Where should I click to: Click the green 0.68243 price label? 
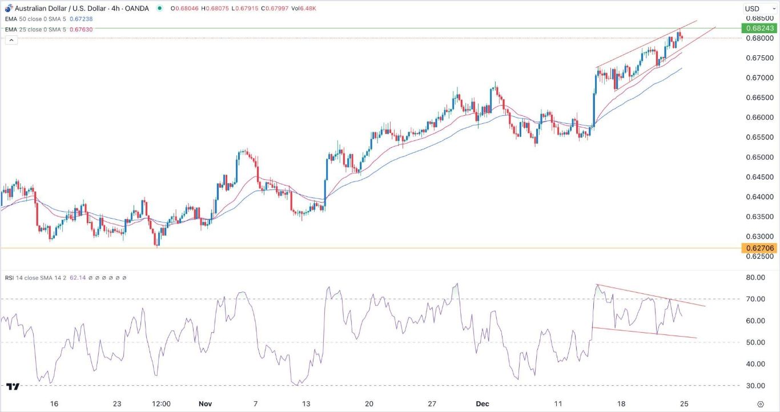point(758,28)
